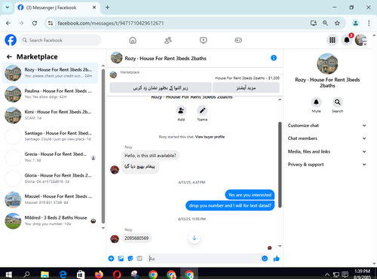Mute this conversation with bell icon
Screen dimensions: 377x279
pyautogui.click(x=316, y=102)
